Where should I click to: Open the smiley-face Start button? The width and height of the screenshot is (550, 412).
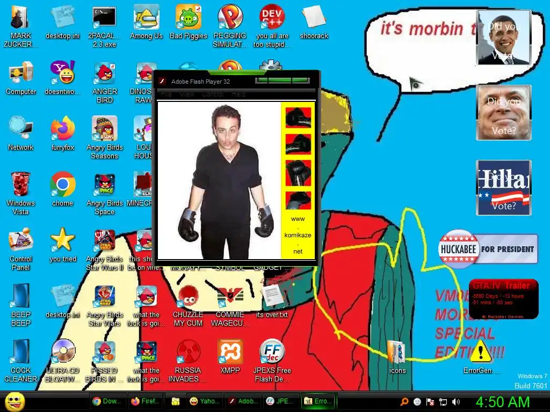click(15, 401)
